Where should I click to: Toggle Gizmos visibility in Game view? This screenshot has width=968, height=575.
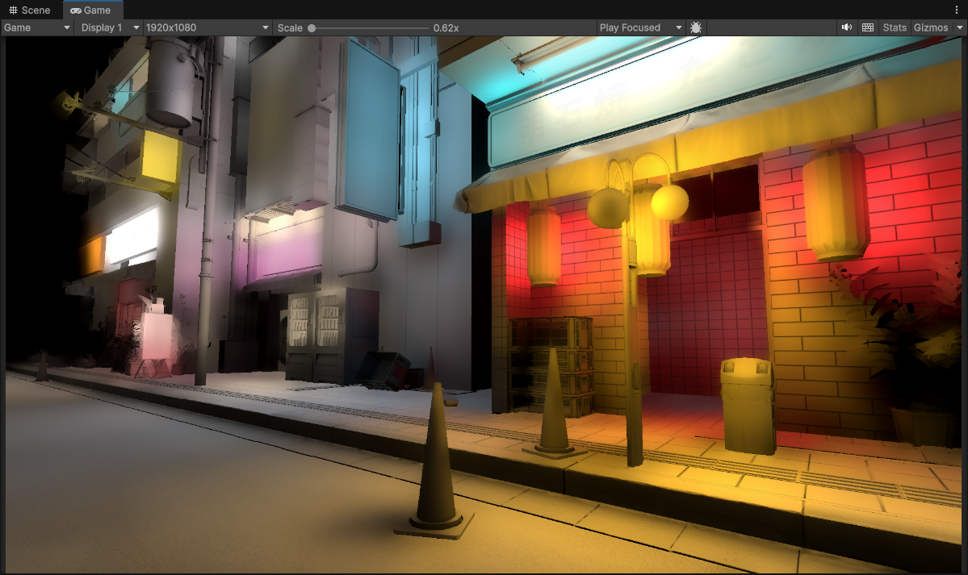coord(931,27)
